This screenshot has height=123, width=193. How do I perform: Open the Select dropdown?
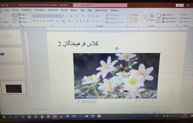tap(185, 22)
